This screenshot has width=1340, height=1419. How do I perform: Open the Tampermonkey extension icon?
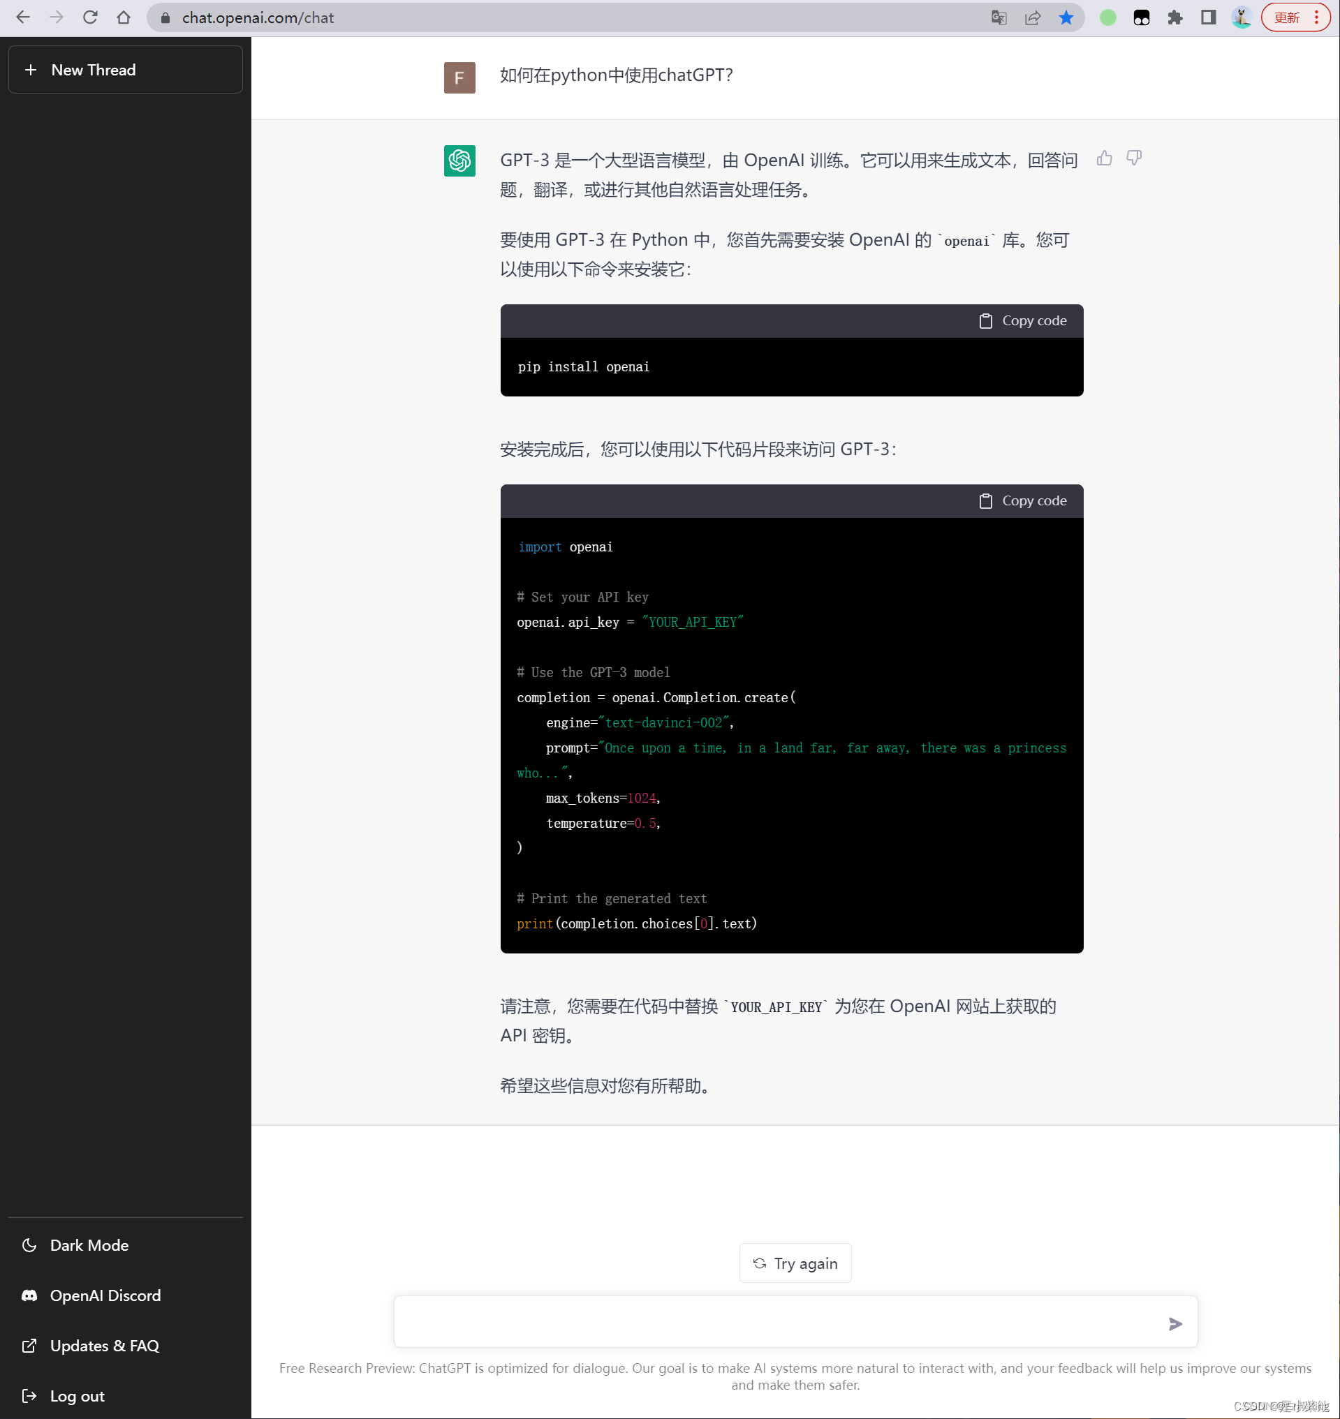[x=1142, y=18]
